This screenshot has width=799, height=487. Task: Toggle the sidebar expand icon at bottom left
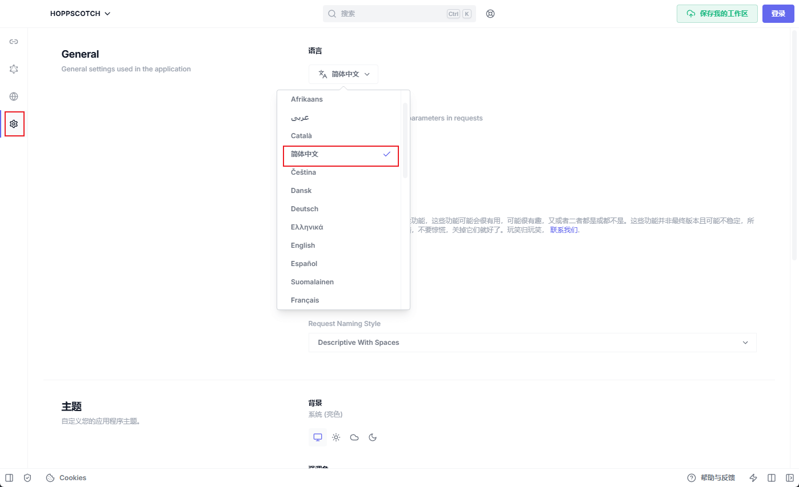coord(9,478)
